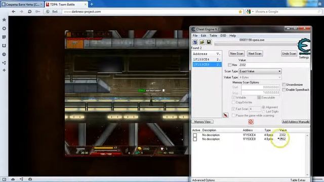Click the red arrow add-to-list icon

tap(226, 115)
